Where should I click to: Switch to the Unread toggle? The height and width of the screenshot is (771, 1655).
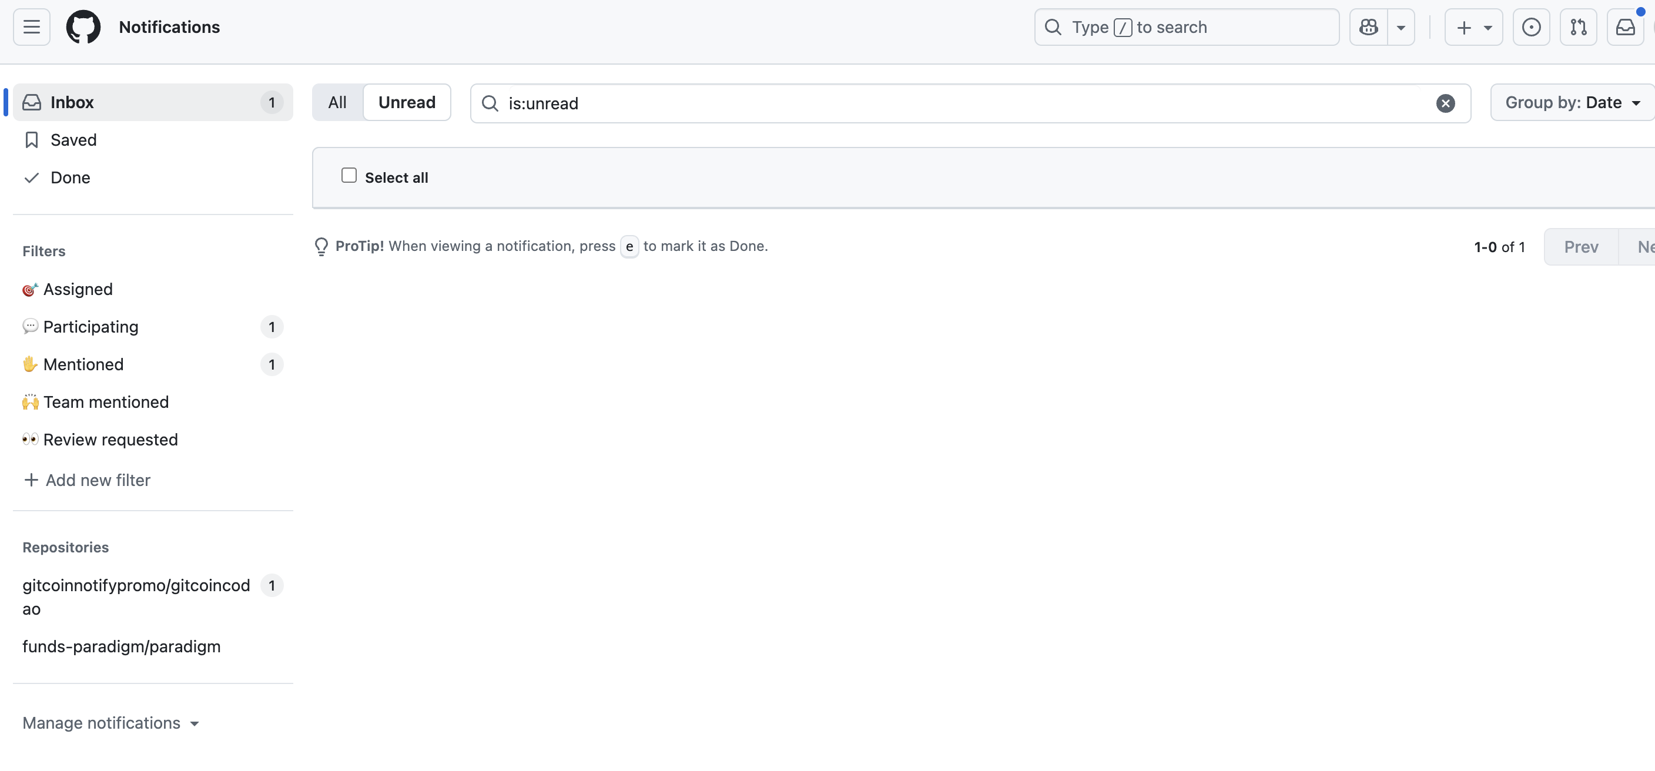coord(407,103)
